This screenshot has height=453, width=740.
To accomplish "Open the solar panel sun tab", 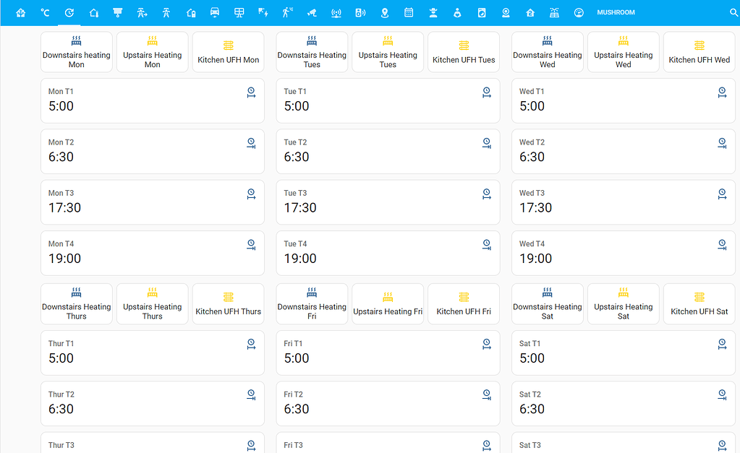I will pos(555,13).
